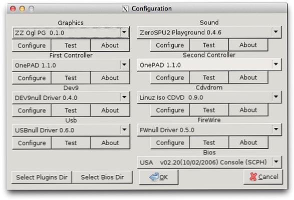Image resolution: width=294 pixels, height=200 pixels.
Task: Configure the Second Controller plugin
Action: [170, 77]
